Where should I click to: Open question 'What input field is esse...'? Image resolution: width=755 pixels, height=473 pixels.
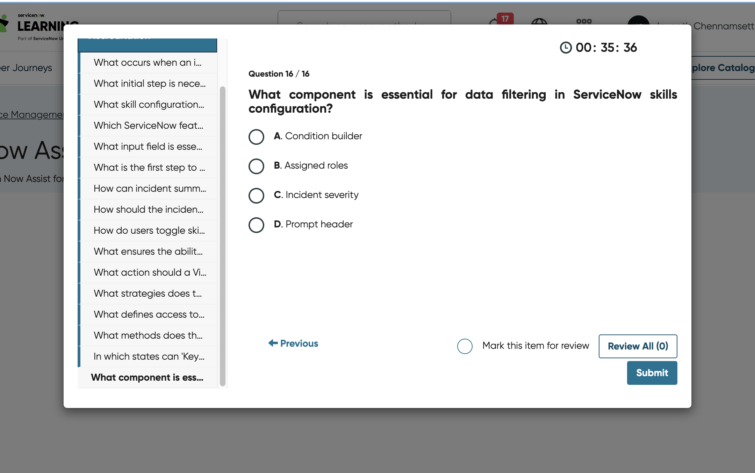[149, 147]
